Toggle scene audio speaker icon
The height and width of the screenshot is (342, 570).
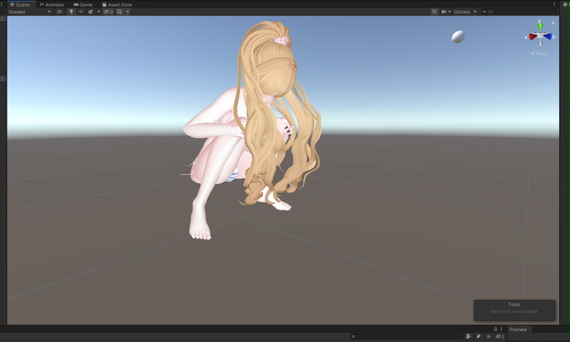[x=81, y=12]
